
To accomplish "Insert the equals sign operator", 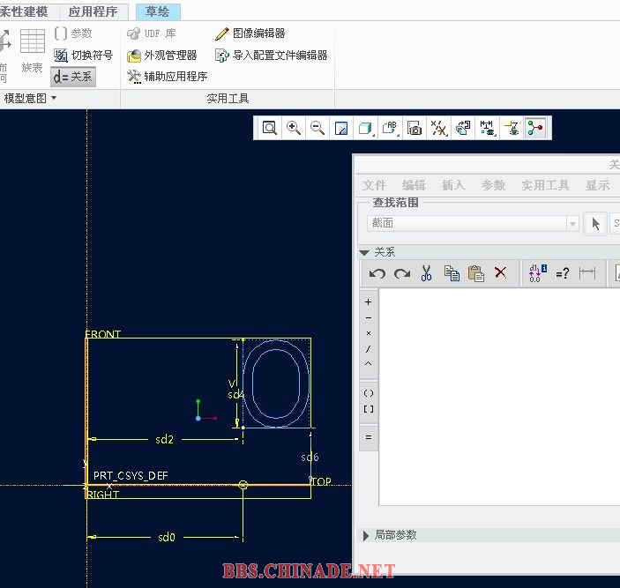I will 369,437.
